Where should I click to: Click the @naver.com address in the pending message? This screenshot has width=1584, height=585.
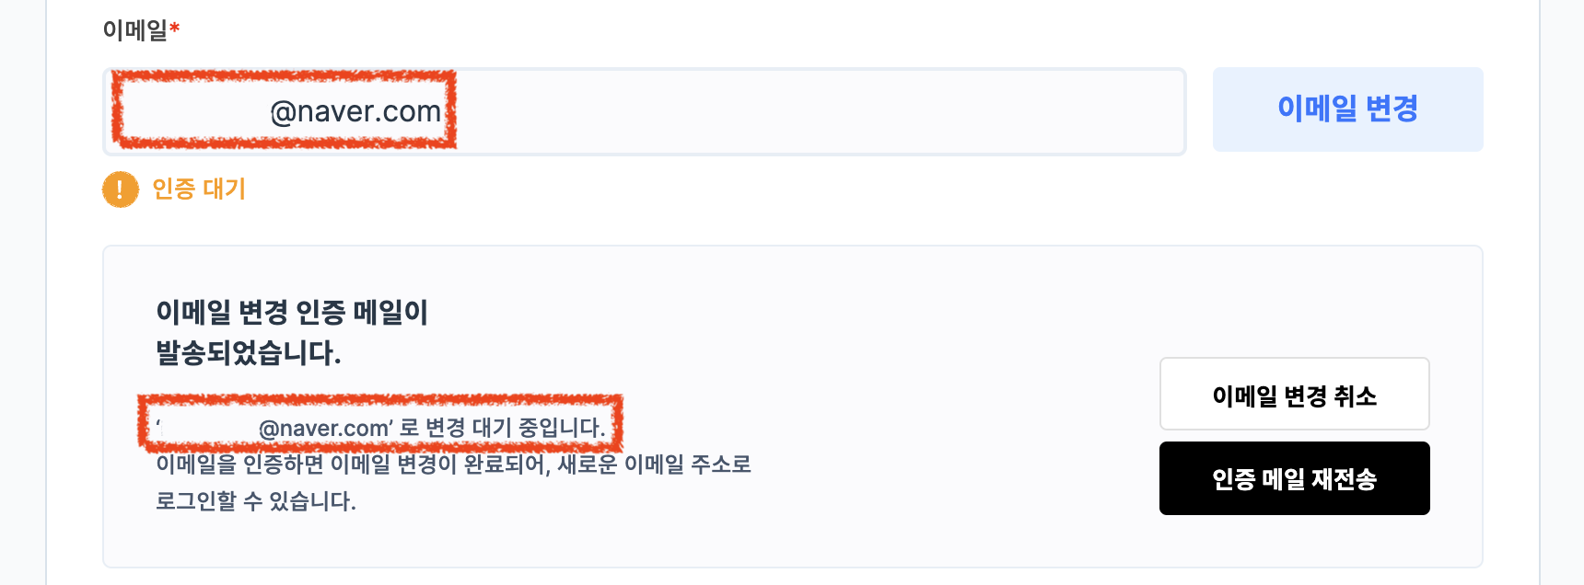pos(324,429)
